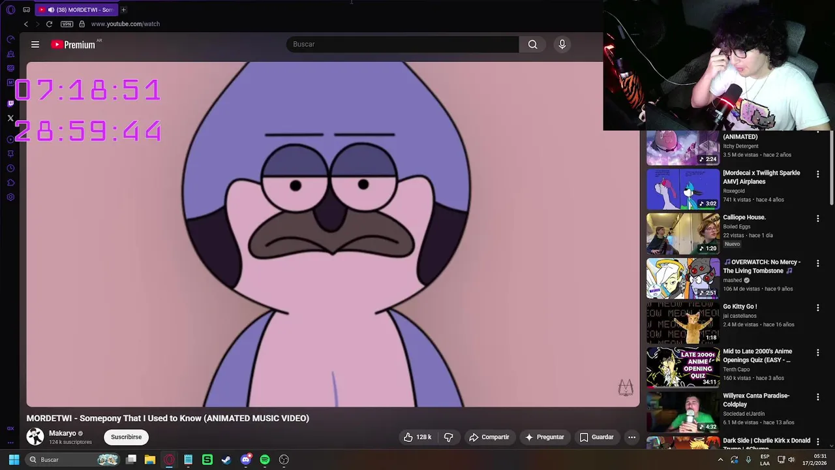Screen dimensions: 835x470
Task: Save the video with Guardar
Action: tap(596, 437)
